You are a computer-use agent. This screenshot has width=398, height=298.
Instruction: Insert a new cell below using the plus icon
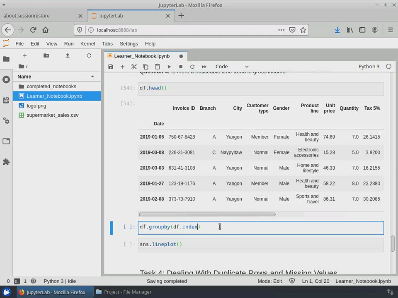(122, 67)
